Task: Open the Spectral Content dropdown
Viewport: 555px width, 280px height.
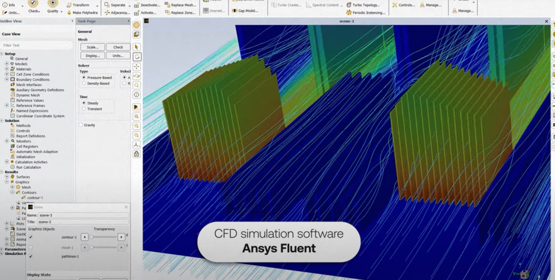Action: coord(342,5)
